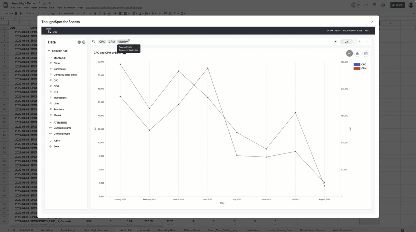The image size is (416, 232).
Task: Open Learn About ThoughtSpot Free Trial link
Action: click(x=348, y=30)
